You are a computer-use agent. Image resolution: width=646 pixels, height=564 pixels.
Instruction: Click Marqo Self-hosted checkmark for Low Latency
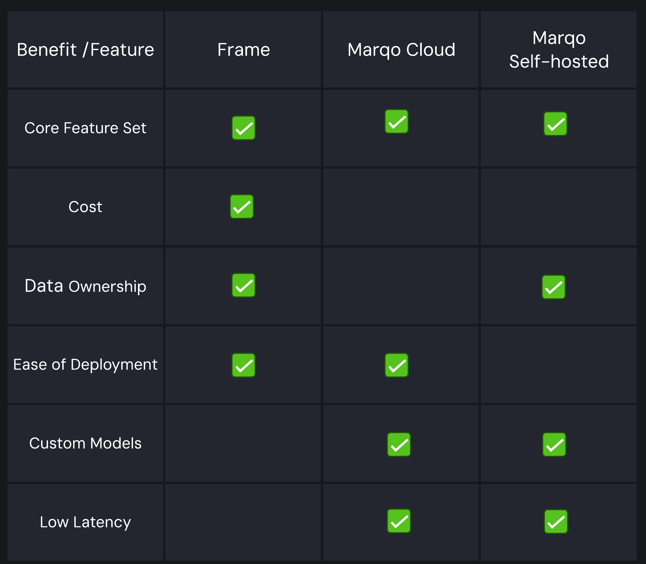click(x=556, y=521)
